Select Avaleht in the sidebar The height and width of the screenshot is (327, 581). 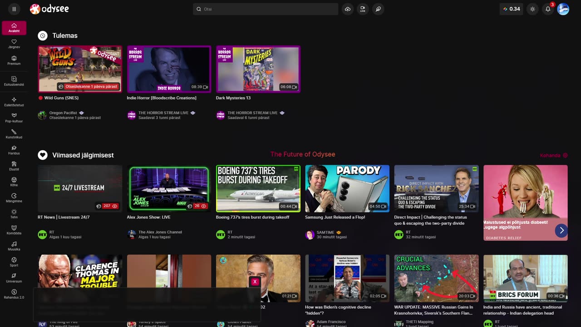[14, 28]
